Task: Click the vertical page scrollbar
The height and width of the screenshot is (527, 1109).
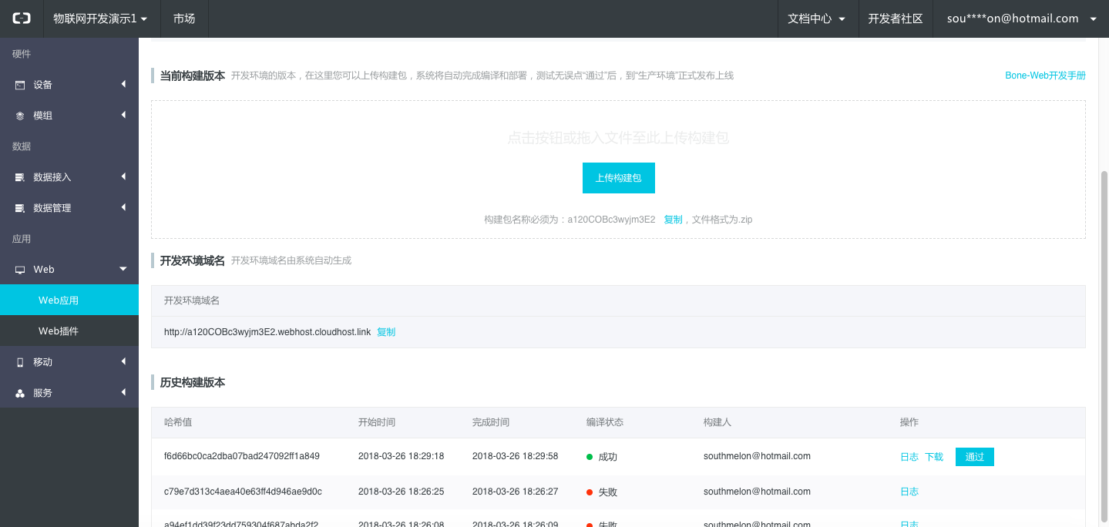Action: [x=1104, y=308]
